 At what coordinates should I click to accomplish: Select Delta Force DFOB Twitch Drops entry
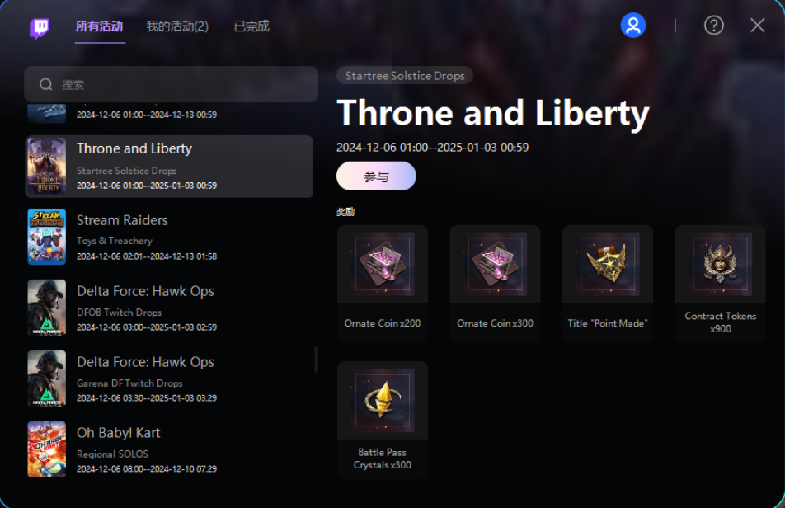point(169,308)
